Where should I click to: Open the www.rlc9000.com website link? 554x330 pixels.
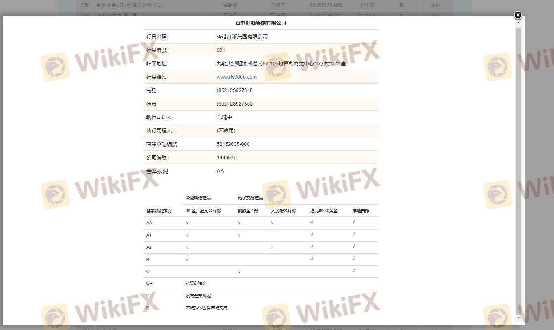236,77
